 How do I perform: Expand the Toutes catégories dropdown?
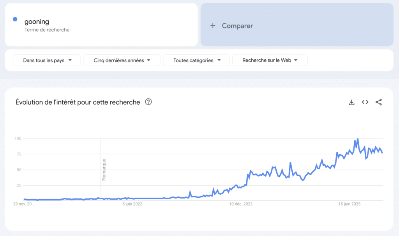coord(196,60)
